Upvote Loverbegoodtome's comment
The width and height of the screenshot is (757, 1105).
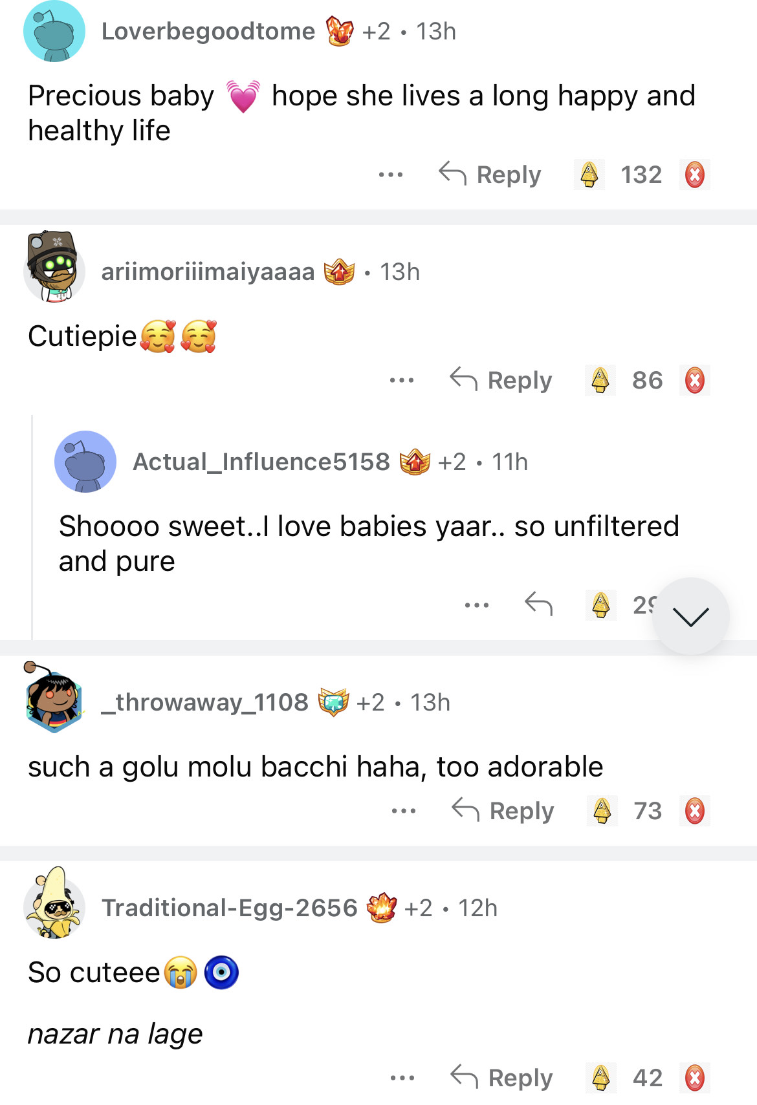589,175
